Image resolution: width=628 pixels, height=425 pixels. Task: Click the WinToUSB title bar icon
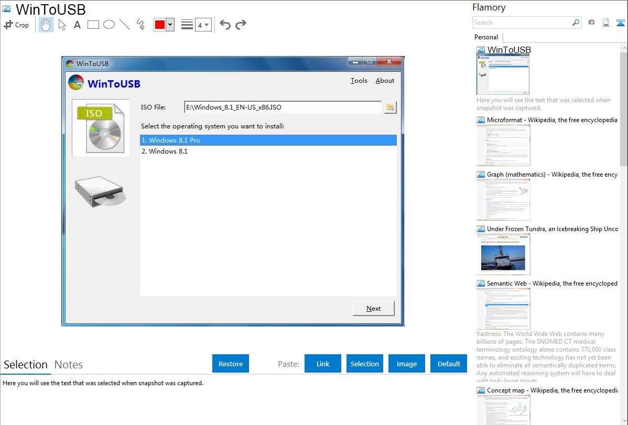70,64
